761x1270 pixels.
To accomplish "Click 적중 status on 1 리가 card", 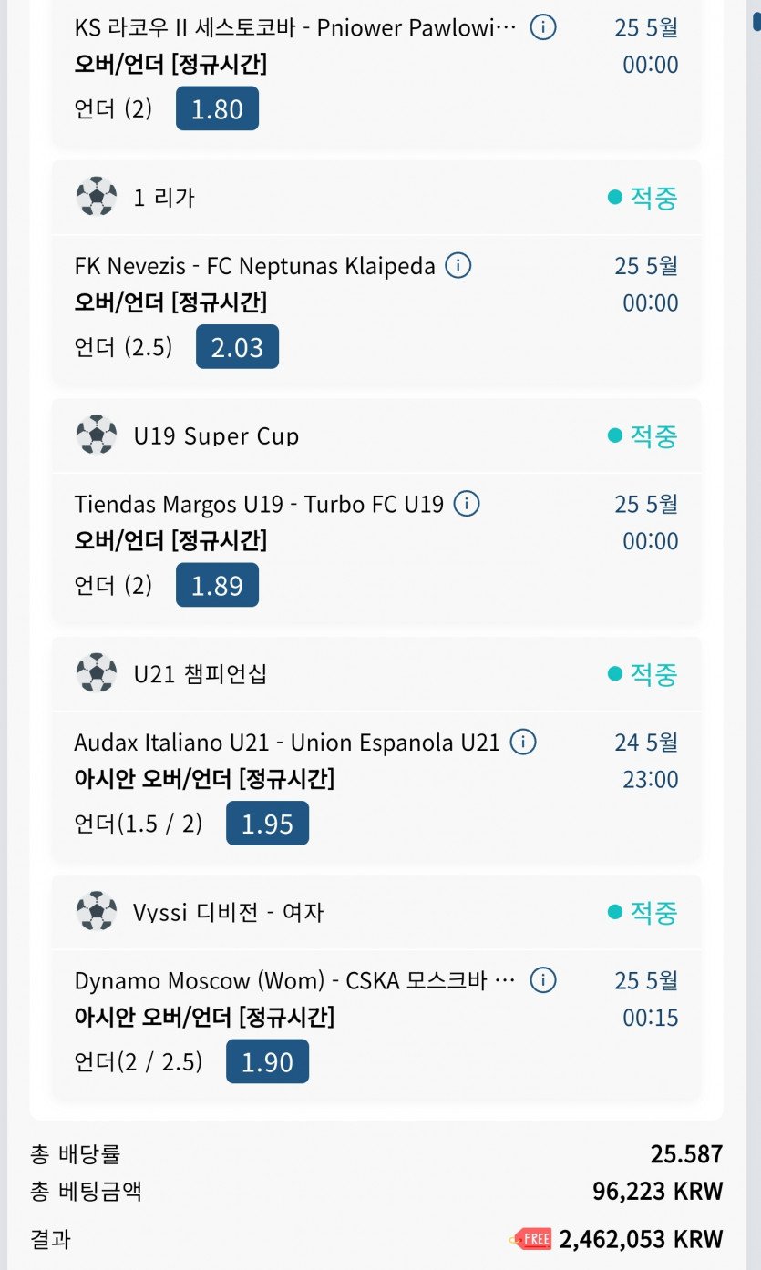I will point(643,198).
